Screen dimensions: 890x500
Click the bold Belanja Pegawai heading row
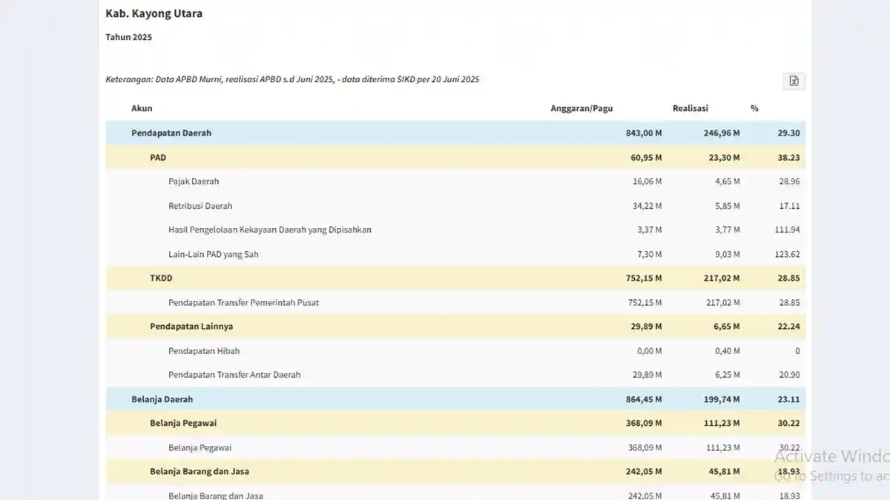[x=455, y=423]
